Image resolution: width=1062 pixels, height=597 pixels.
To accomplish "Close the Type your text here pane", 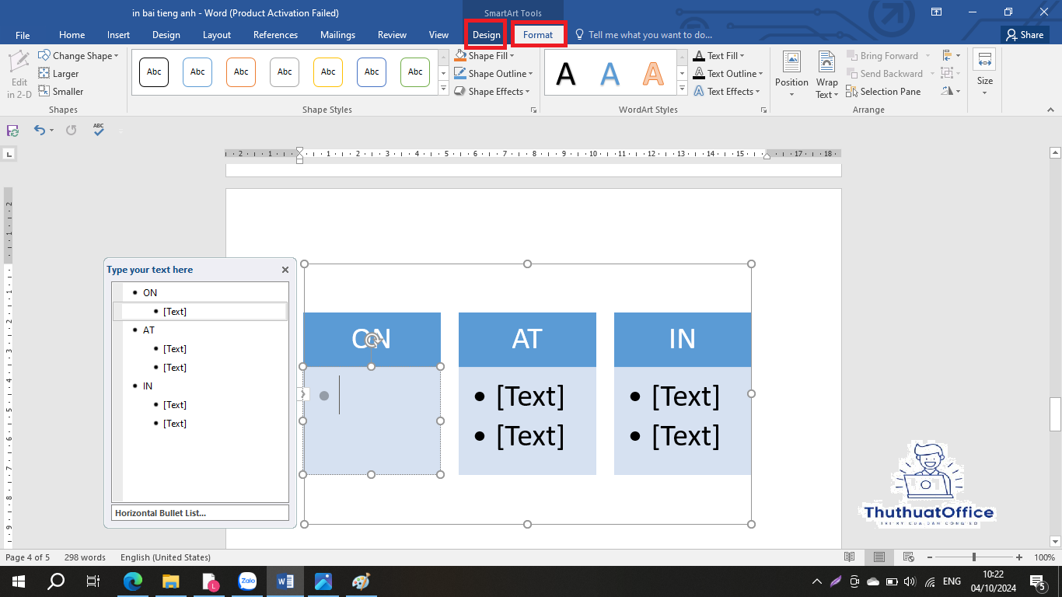I will 285,270.
